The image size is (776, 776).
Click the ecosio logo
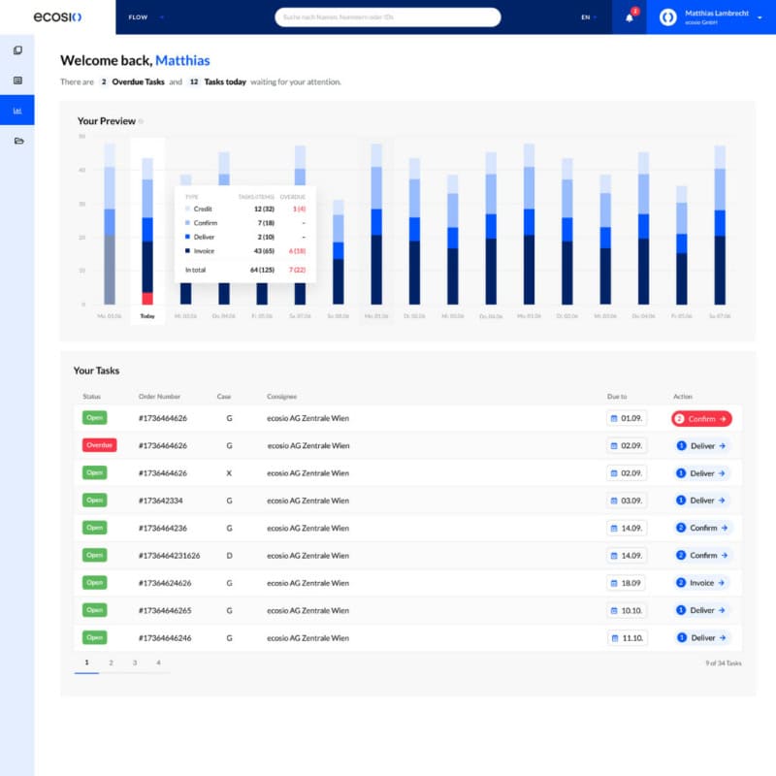[x=58, y=16]
